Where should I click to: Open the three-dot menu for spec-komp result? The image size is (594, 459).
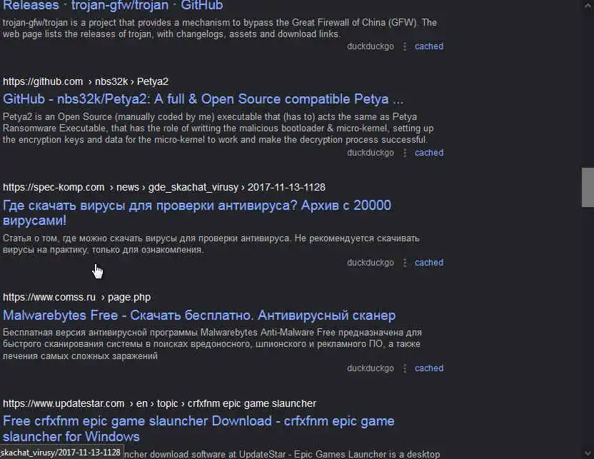405,263
